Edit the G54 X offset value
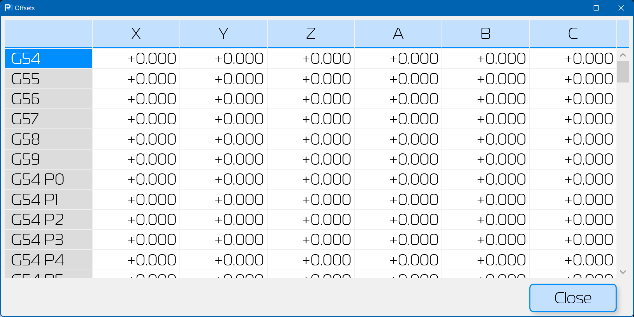 [x=136, y=58]
